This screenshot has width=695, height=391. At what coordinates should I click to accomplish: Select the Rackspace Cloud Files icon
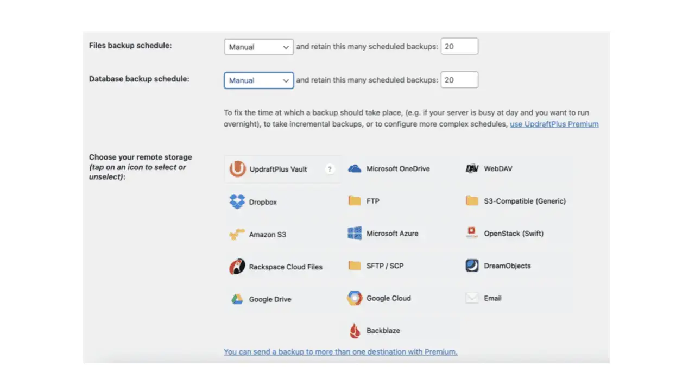pyautogui.click(x=237, y=267)
